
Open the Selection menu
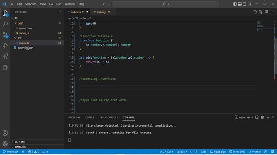click(31, 4)
